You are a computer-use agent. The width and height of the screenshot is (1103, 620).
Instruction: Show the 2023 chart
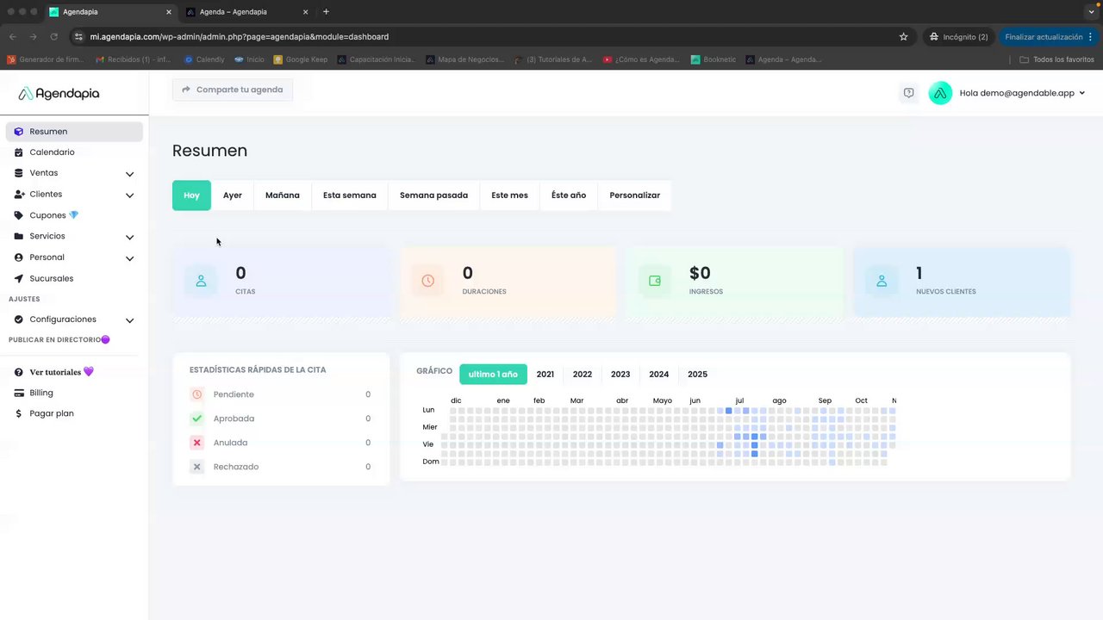point(620,375)
